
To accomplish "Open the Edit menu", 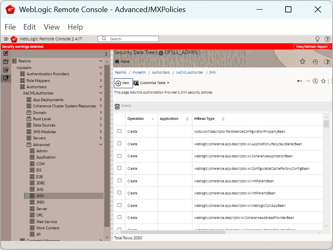I will [30, 27].
